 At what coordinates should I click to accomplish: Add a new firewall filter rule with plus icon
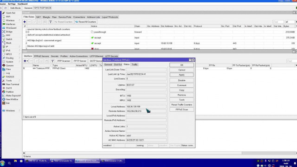(25, 22)
